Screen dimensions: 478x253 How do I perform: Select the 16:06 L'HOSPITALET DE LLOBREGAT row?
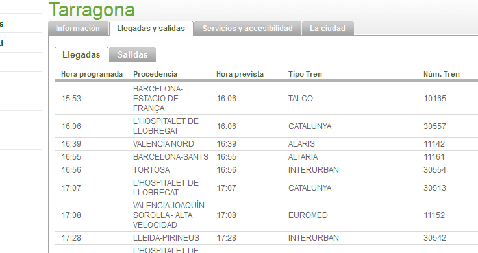[266, 126]
